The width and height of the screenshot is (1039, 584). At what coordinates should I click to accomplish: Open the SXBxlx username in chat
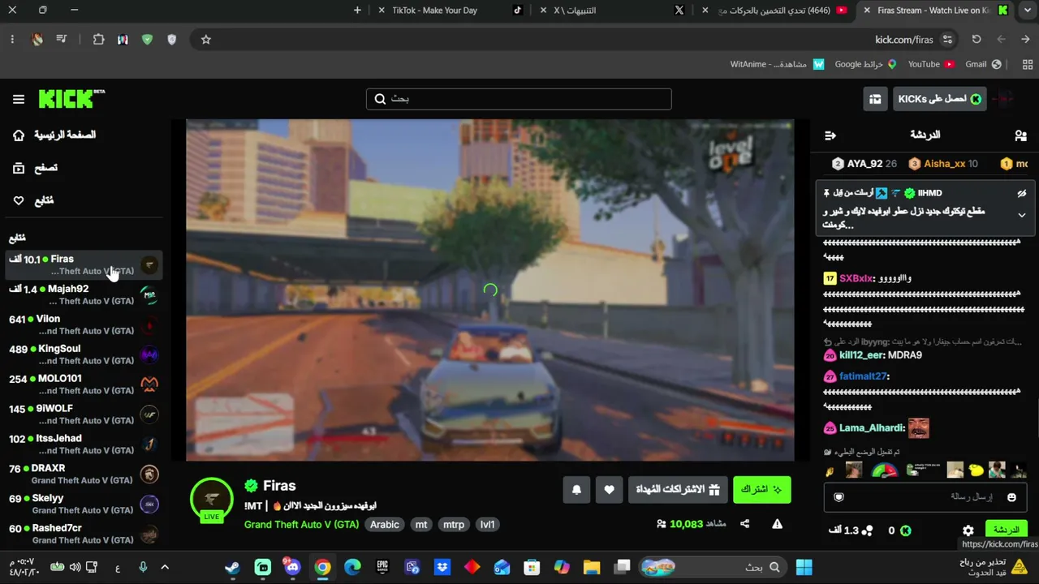[x=856, y=278]
